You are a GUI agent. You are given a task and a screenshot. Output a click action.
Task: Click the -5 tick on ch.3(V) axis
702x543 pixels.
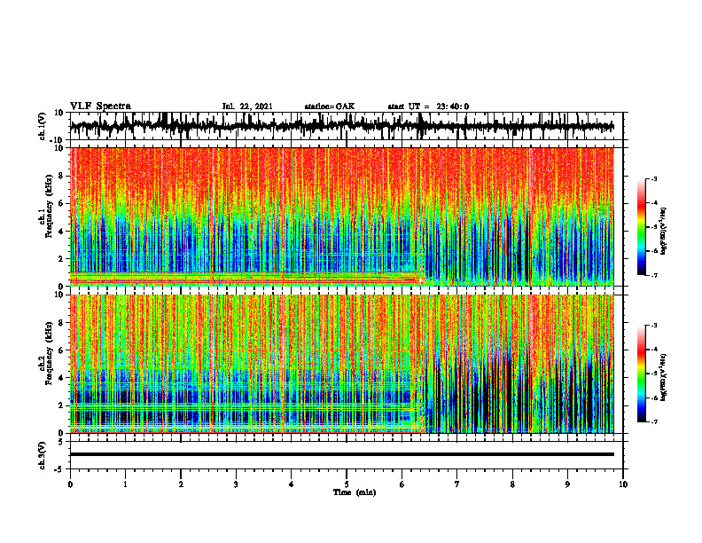click(59, 469)
